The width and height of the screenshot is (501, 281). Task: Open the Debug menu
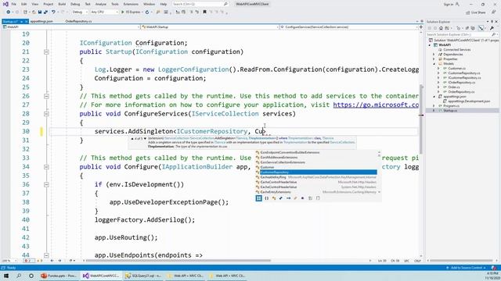tap(75, 4)
